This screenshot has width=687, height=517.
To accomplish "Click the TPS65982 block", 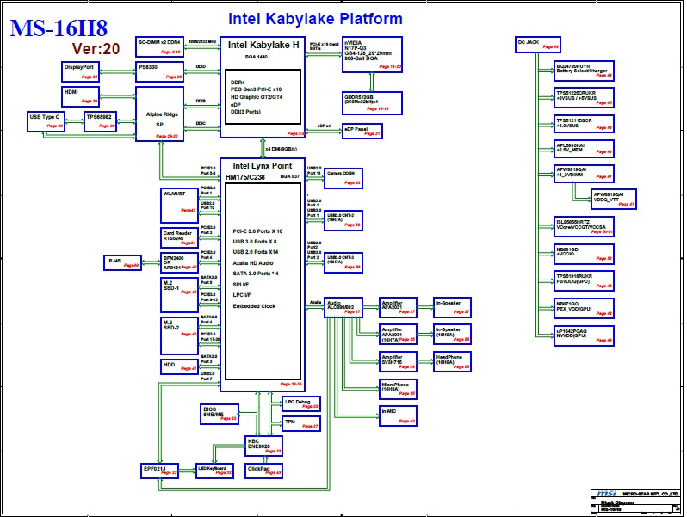I will 101,121.
